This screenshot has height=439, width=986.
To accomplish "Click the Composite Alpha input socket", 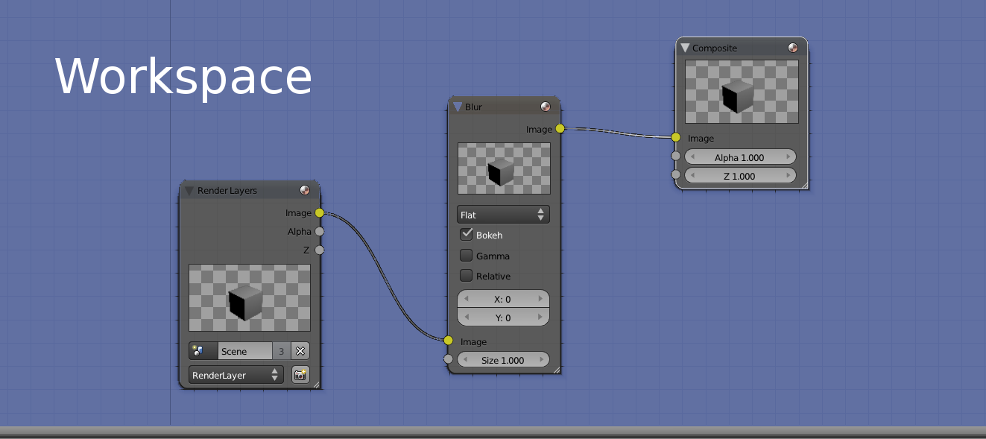I will point(676,157).
